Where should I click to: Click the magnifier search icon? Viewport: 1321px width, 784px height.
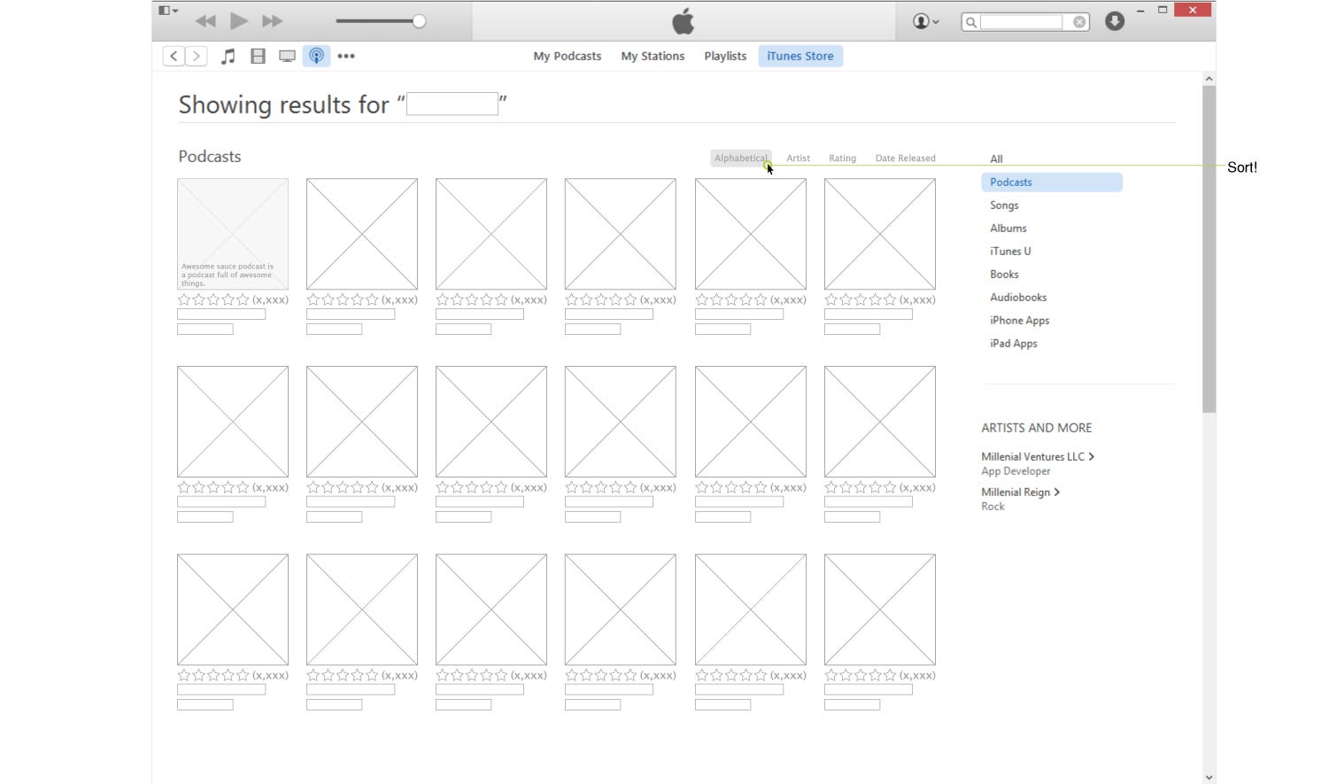coord(971,22)
